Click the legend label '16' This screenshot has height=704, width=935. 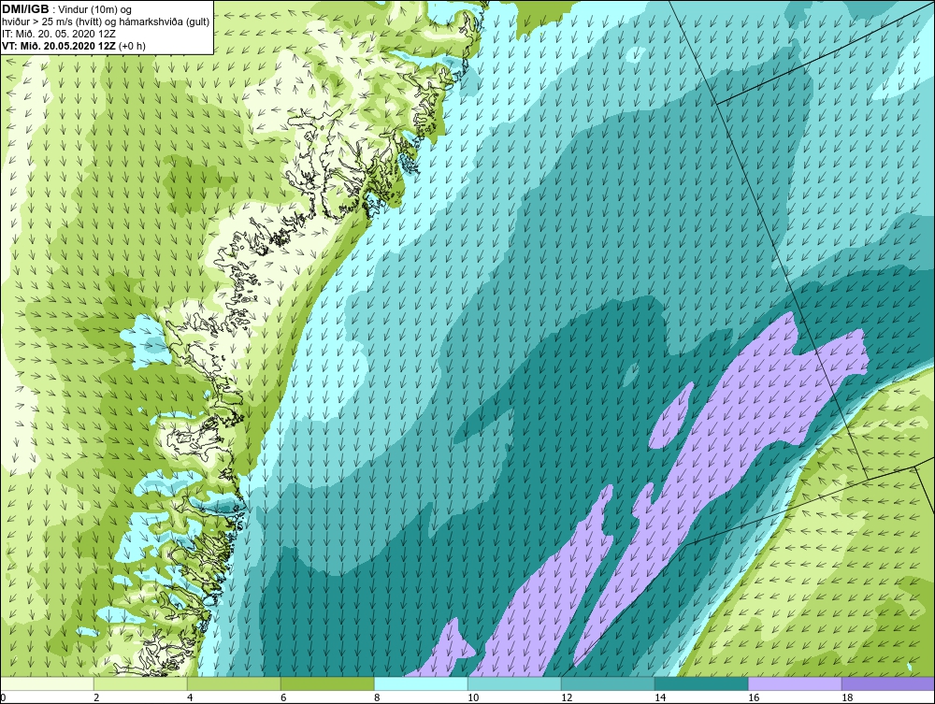[754, 697]
